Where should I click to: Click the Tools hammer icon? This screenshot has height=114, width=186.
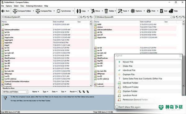tap(120, 11)
